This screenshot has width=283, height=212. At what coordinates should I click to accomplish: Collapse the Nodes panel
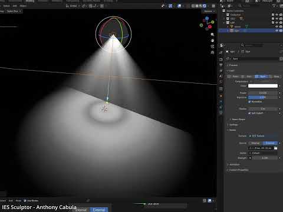232,130
